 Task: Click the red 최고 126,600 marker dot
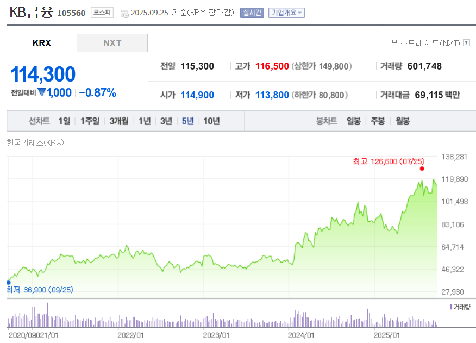[422, 169]
